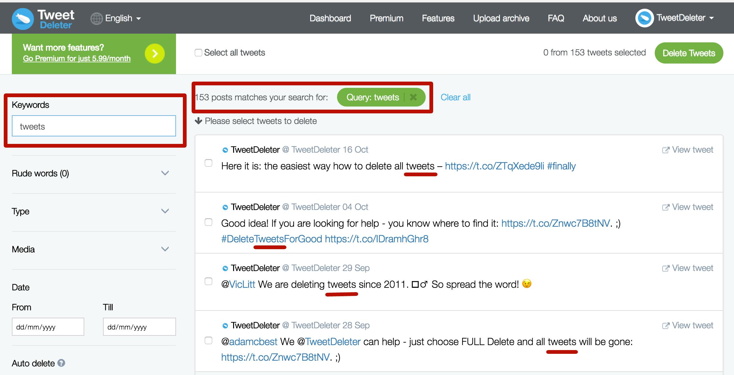734x375 pixels.
Task: Click profile icon on 29 Sep tweet
Action: (225, 268)
